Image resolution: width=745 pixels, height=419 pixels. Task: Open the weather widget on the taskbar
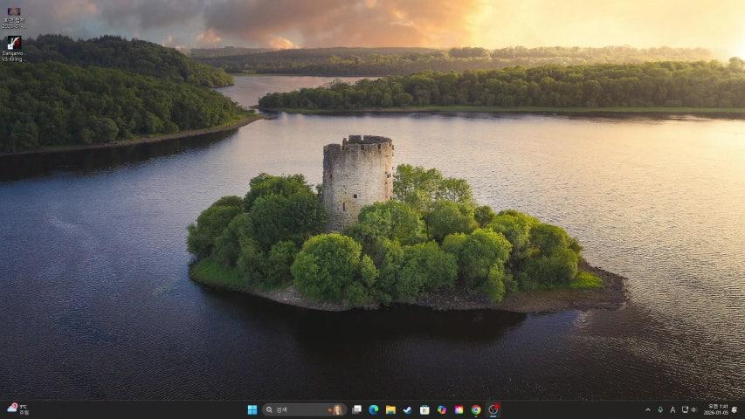click(17, 409)
